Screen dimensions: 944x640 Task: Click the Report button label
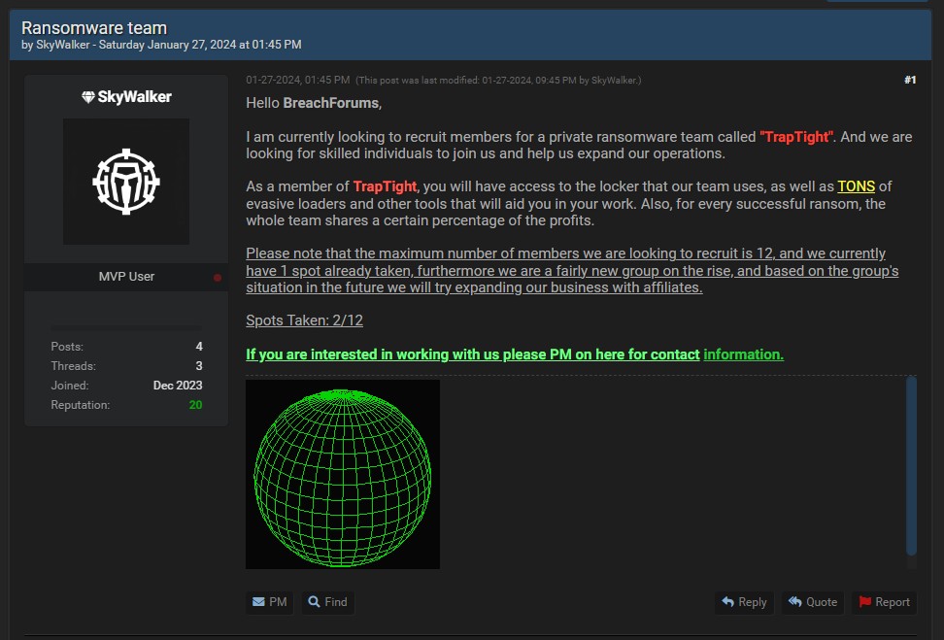tap(892, 602)
